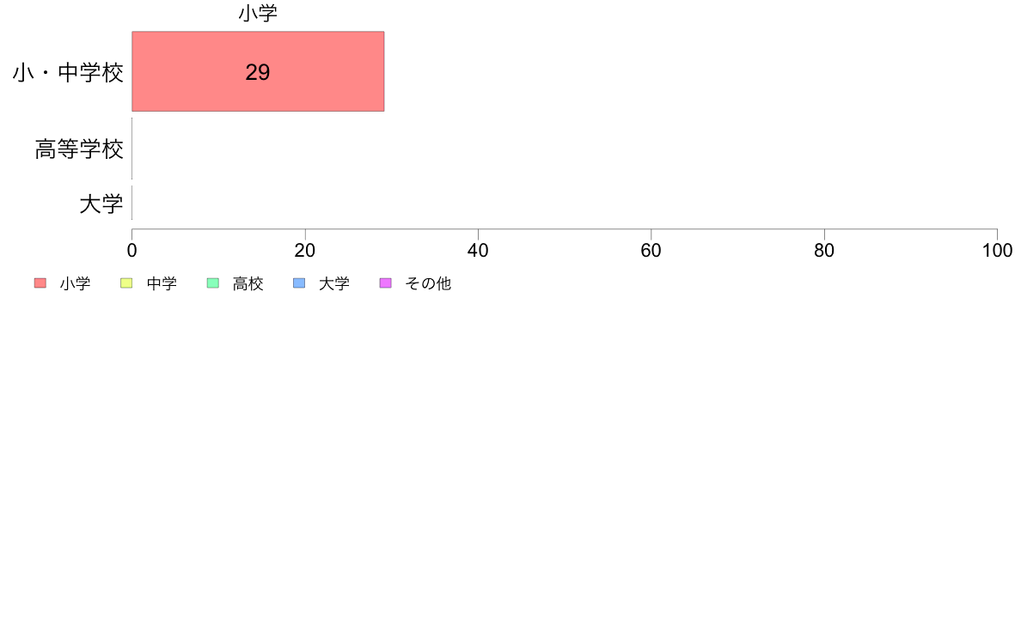Viewport: 1021px width, 632px height.
Task: Select the 中学 legend label text
Action: [x=162, y=283]
